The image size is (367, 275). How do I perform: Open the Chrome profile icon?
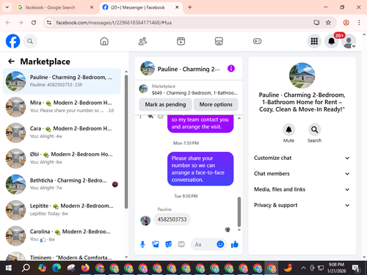(x=346, y=23)
